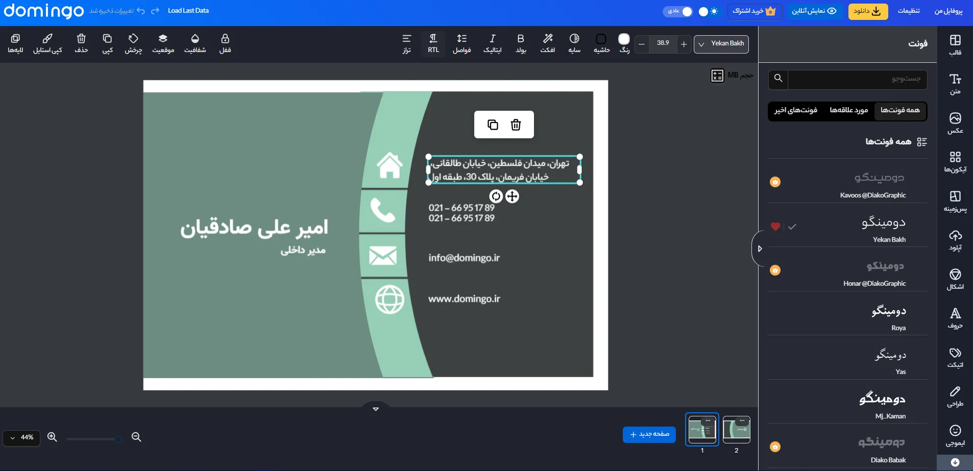Click the font search magnifier icon
This screenshot has height=471, width=973.
click(x=778, y=78)
